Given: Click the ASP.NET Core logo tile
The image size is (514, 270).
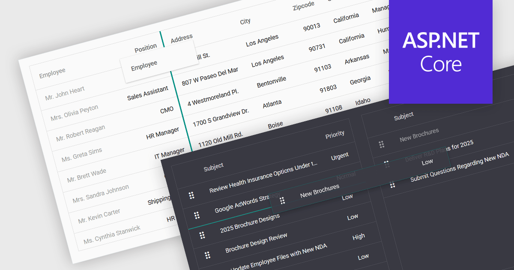Looking at the screenshot, I should coord(441,52).
